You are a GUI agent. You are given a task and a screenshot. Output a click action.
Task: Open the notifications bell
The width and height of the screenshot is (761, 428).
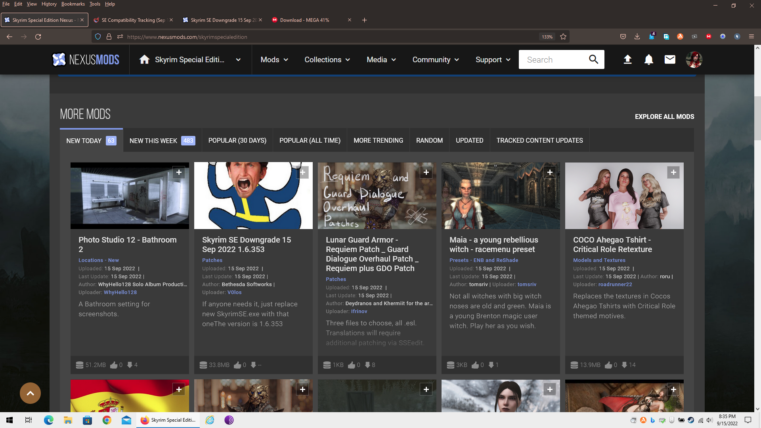649,59
